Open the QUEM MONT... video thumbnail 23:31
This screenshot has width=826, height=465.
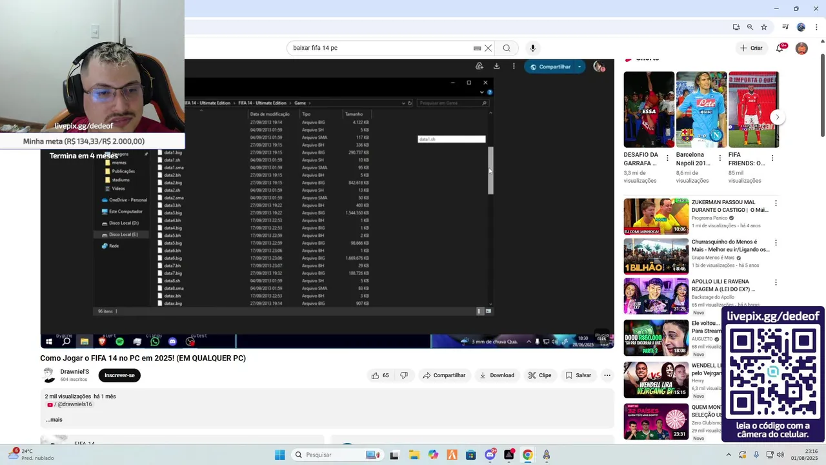pyautogui.click(x=656, y=421)
